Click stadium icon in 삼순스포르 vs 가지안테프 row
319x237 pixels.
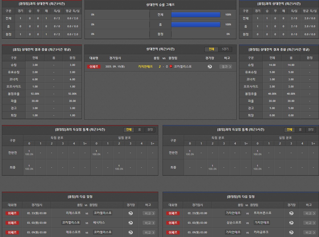tap(291, 223)
